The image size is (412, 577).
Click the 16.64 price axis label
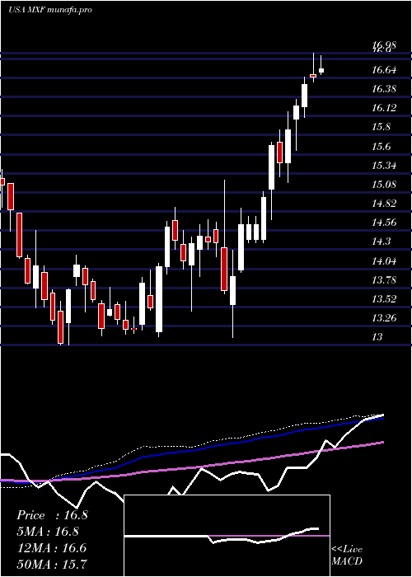click(x=384, y=69)
